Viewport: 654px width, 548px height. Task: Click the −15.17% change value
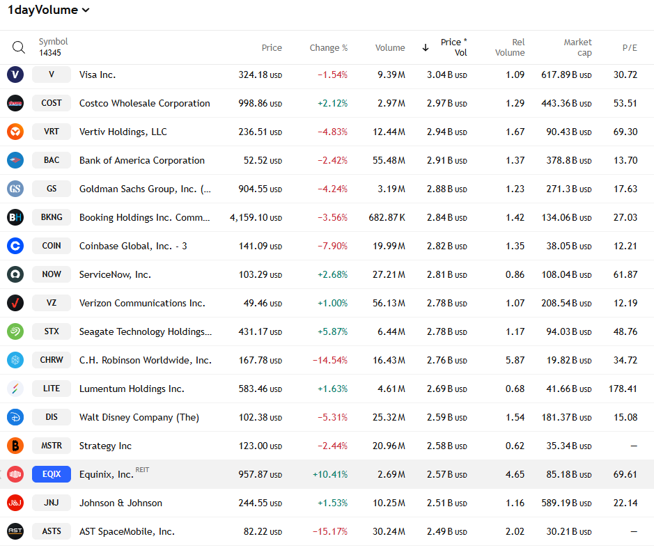point(330,532)
